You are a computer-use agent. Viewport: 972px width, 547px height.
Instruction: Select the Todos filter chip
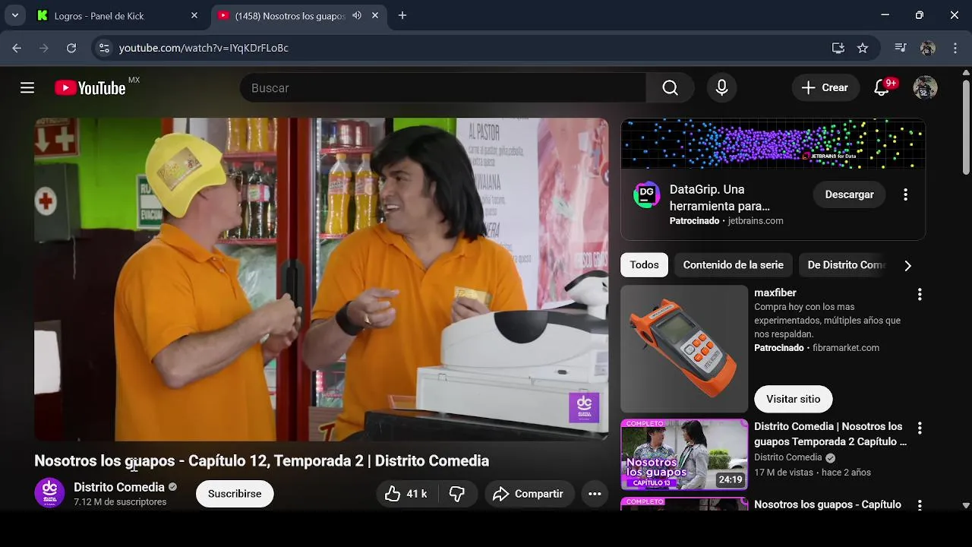coord(644,265)
